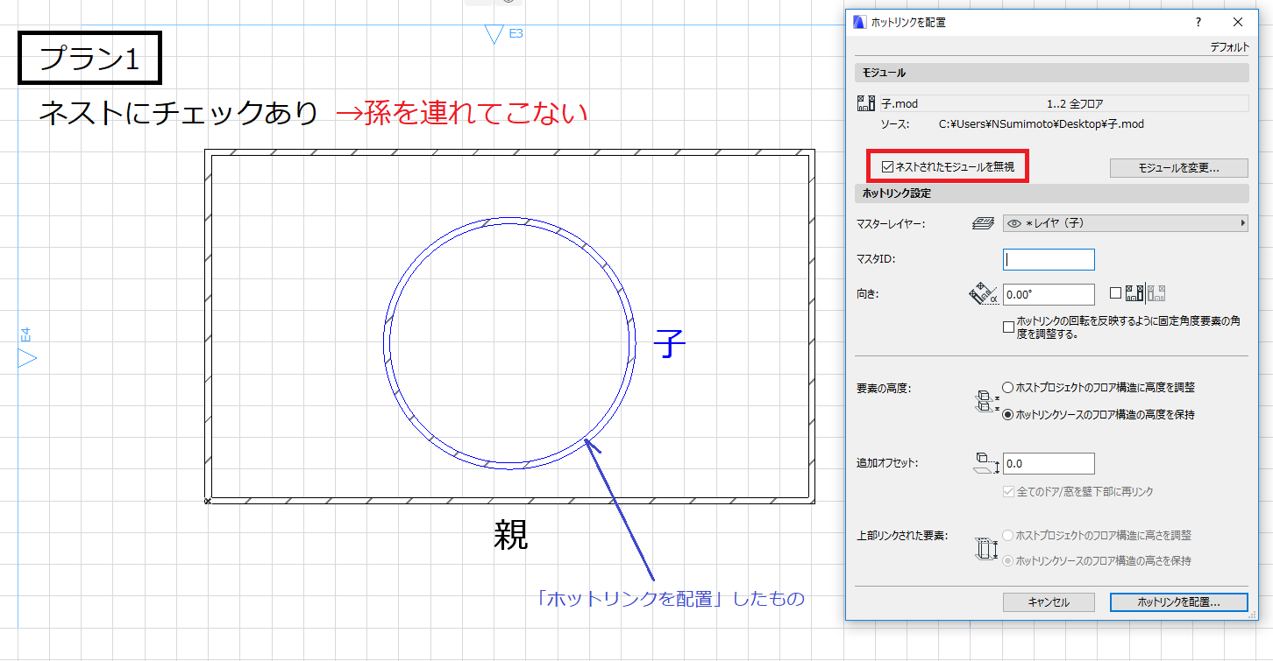1273x661 pixels.
Task: Click the 1..2 全フロア text
Action: click(x=1075, y=103)
